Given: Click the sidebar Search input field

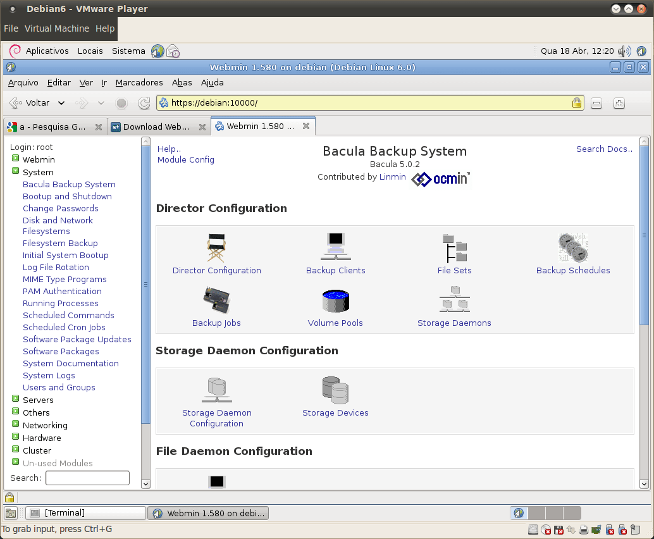Looking at the screenshot, I should (87, 478).
